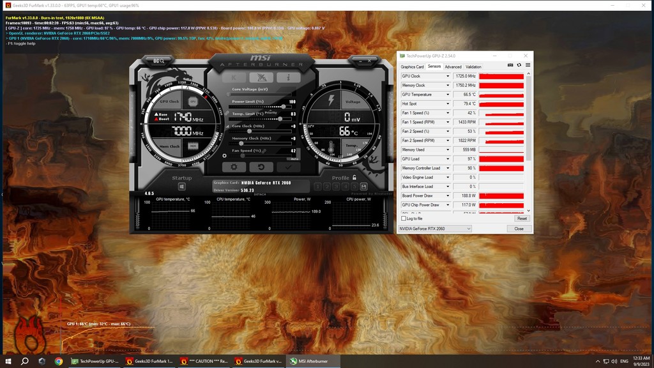
Task: Select Afterburner profile slot 1
Action: point(318,187)
